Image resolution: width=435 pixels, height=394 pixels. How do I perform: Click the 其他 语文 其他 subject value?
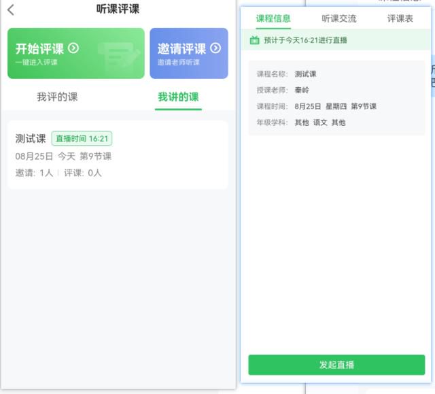pyautogui.click(x=320, y=122)
